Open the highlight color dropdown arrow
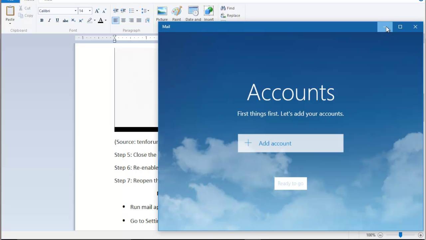Screen dimensions: 426x240 (95, 20)
